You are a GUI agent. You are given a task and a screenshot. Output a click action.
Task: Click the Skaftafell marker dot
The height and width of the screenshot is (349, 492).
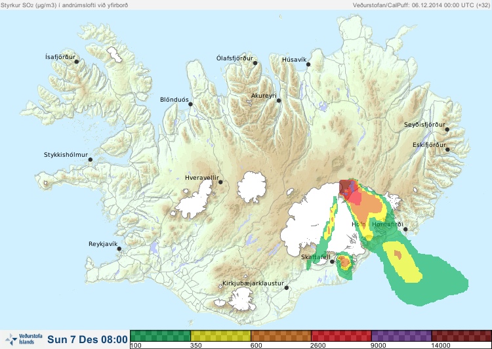332,262
